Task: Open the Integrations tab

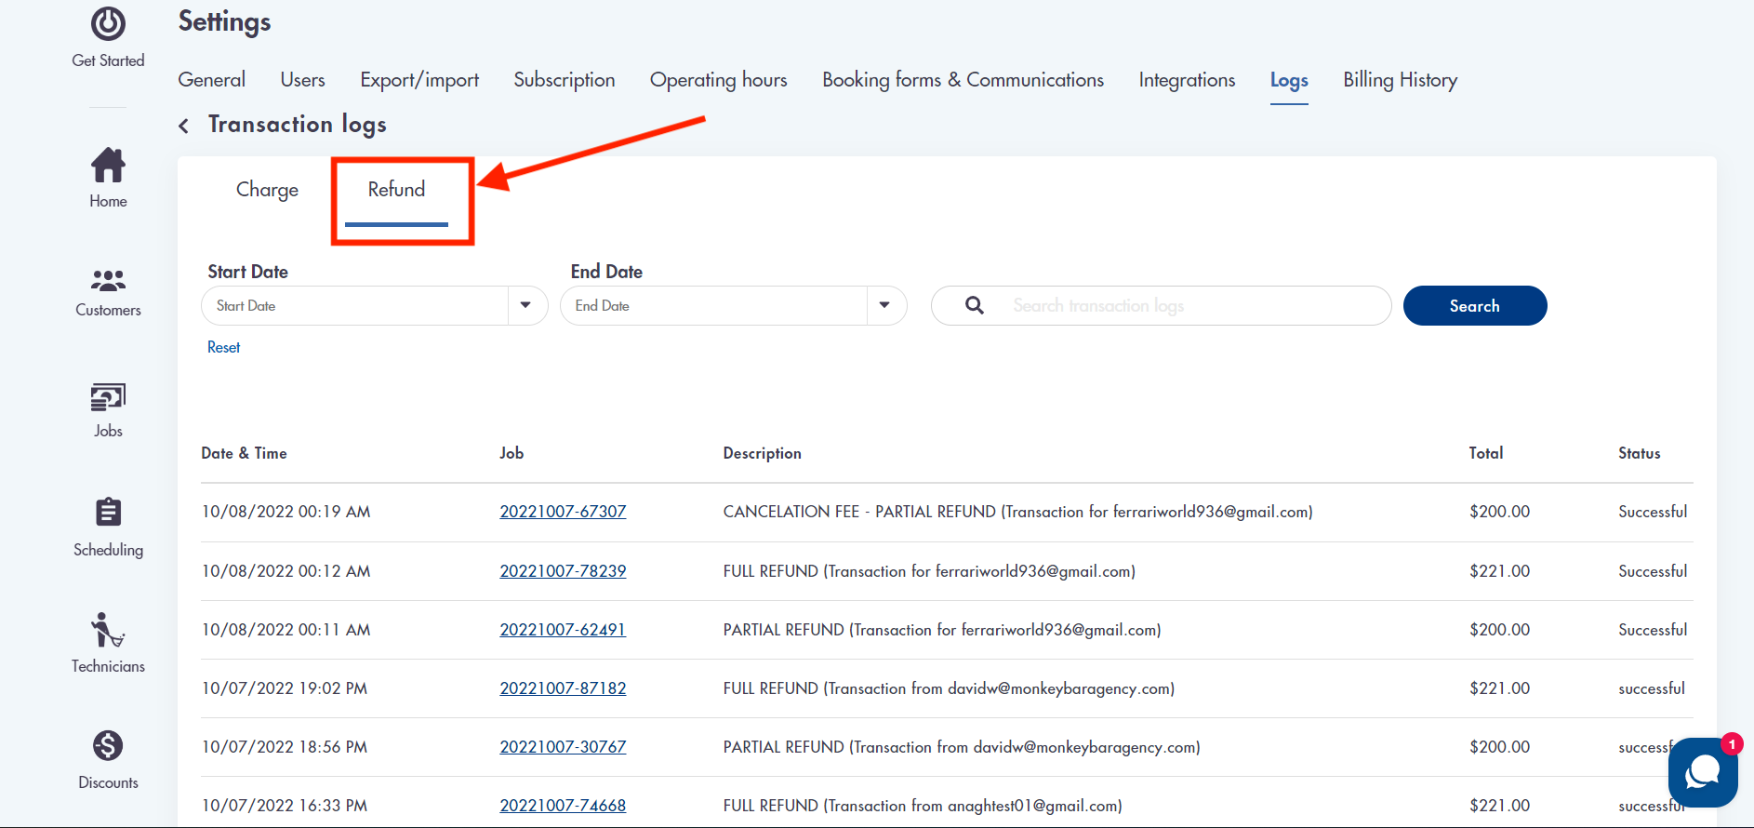Action: (x=1187, y=80)
